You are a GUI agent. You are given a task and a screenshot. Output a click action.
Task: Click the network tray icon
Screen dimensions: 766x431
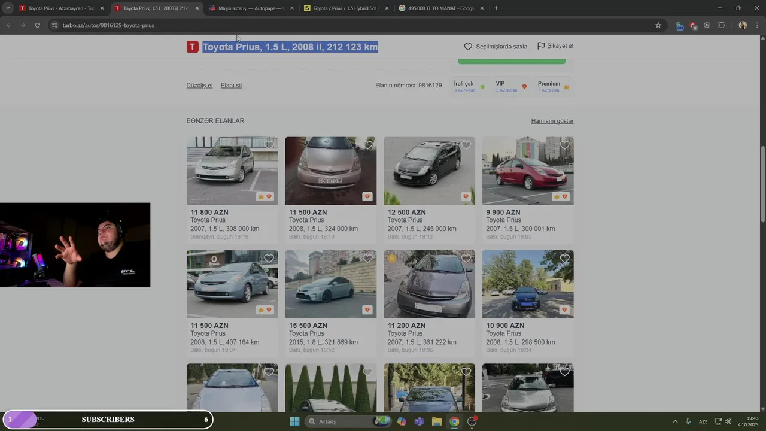click(718, 421)
